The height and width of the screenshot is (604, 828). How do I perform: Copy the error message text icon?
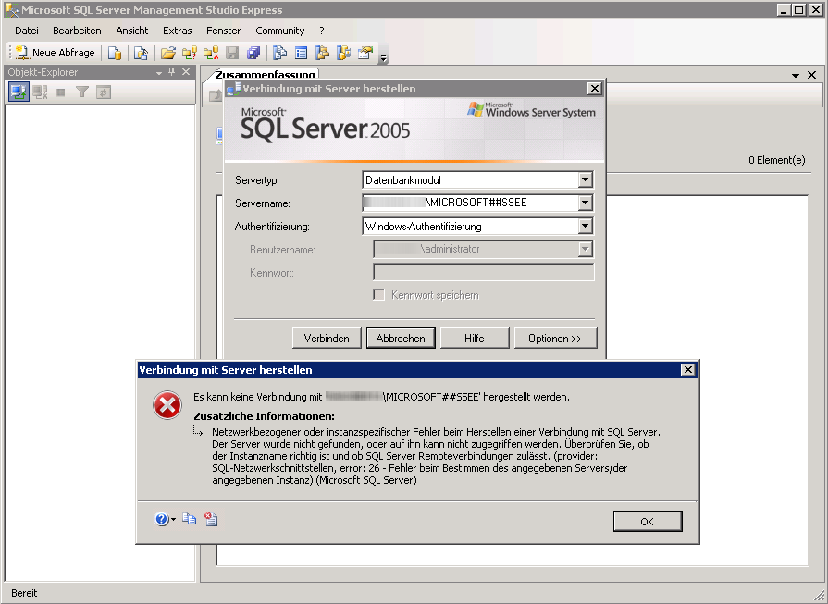(190, 520)
